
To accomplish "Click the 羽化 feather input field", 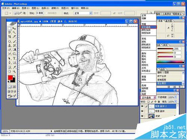I will 40,13.
